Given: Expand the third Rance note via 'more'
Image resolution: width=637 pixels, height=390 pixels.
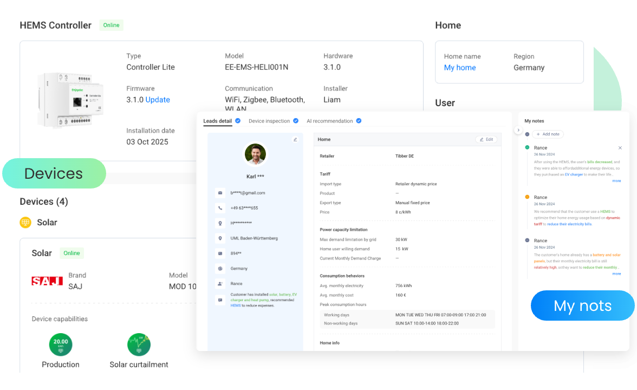Looking at the screenshot, I should click(x=616, y=274).
